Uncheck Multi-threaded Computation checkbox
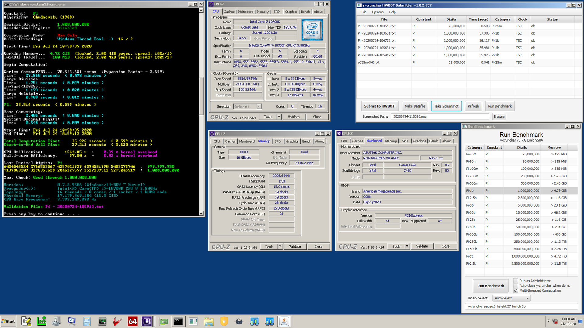This screenshot has width=584, height=328. pos(516,290)
